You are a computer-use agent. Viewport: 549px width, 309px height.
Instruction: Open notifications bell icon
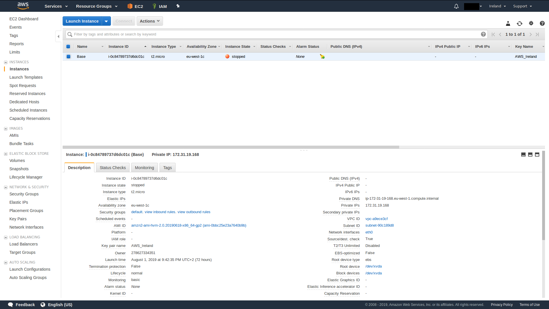456,6
